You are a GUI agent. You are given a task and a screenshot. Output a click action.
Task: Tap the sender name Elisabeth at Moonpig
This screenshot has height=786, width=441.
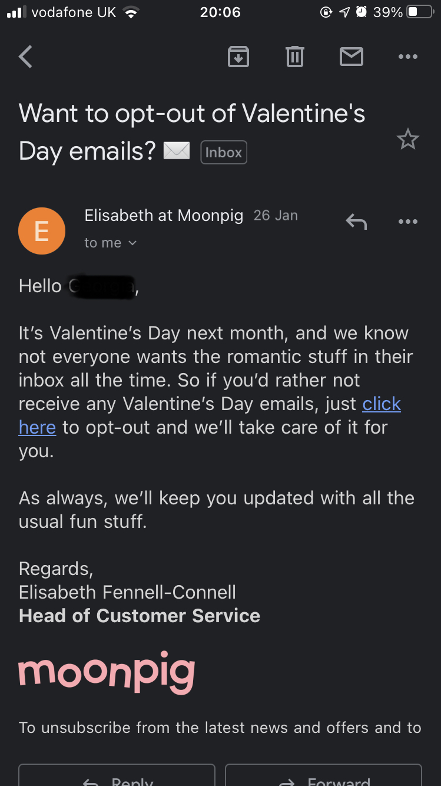click(164, 216)
